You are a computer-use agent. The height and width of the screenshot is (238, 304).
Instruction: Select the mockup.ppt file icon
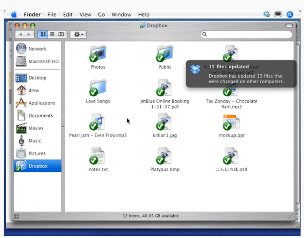pyautogui.click(x=231, y=122)
